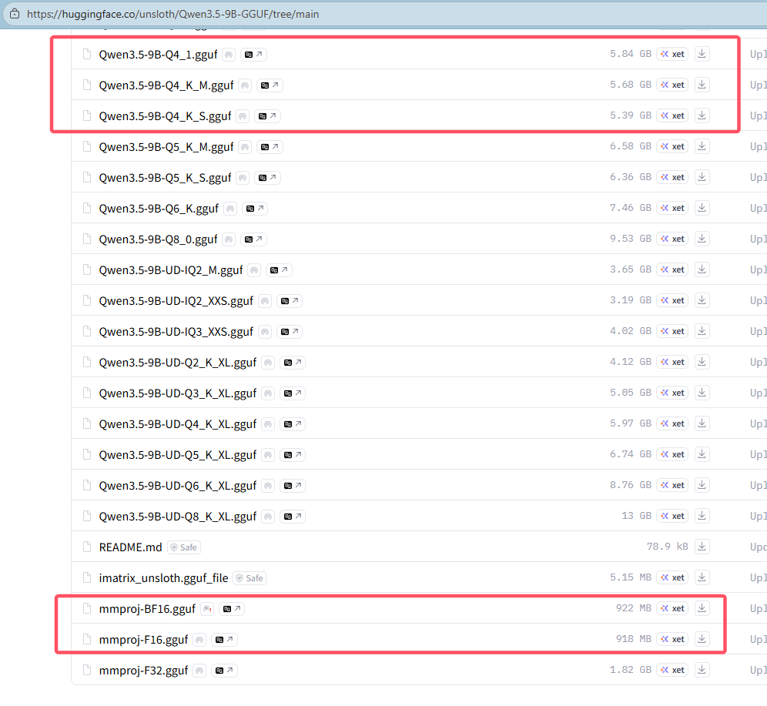Open mmproj-F32.gguf file link

tap(143, 671)
